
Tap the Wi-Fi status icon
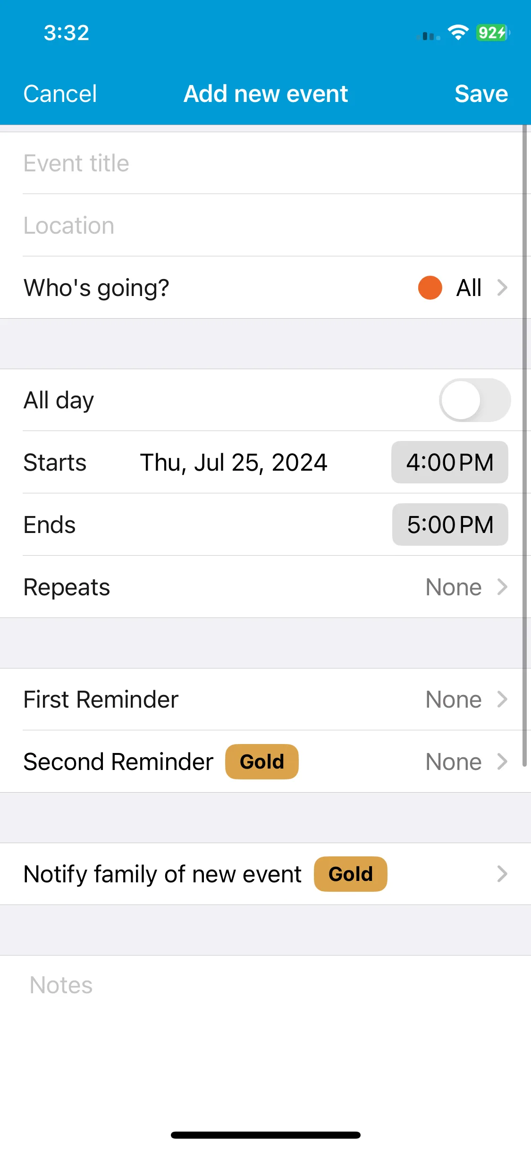458,33
